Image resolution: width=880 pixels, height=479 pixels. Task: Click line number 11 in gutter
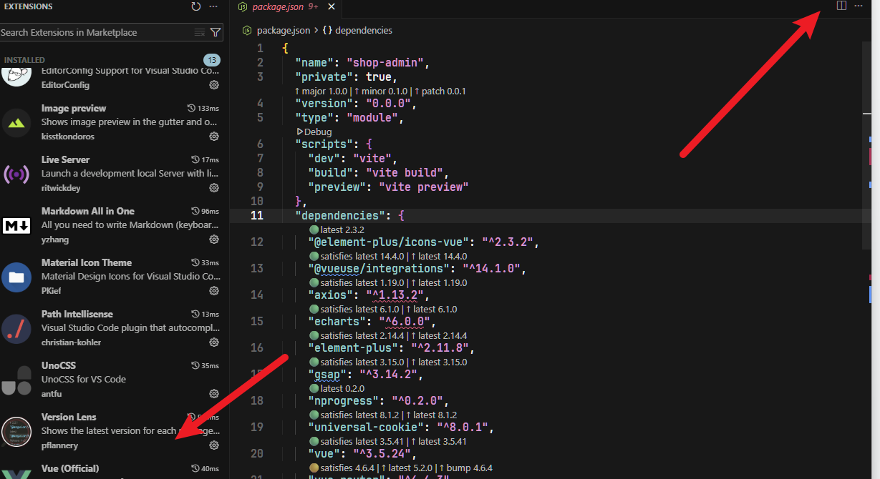[257, 215]
